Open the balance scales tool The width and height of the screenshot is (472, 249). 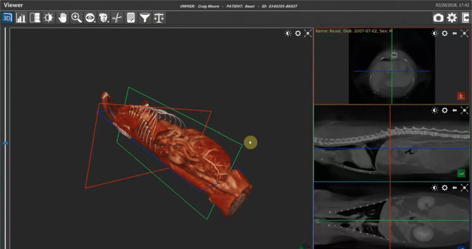(159, 18)
